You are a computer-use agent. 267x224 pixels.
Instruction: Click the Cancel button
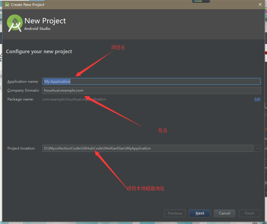[224, 213]
